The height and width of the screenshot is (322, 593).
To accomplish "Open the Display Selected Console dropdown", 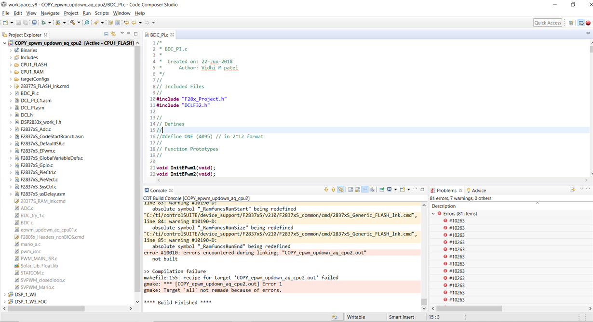I will (395, 190).
